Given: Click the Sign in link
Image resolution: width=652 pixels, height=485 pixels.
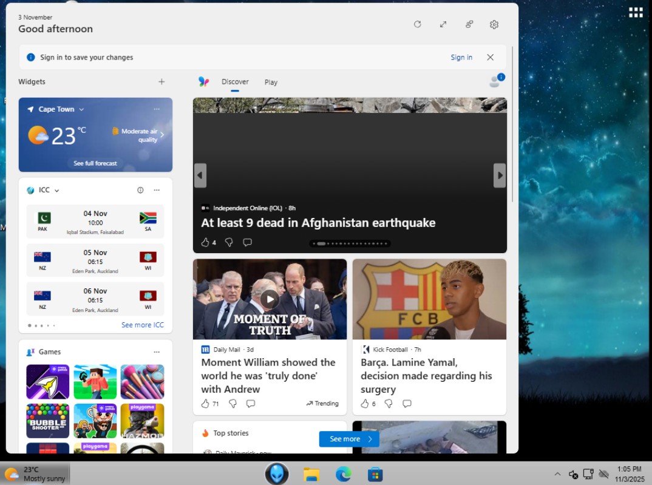Looking at the screenshot, I should 461,58.
